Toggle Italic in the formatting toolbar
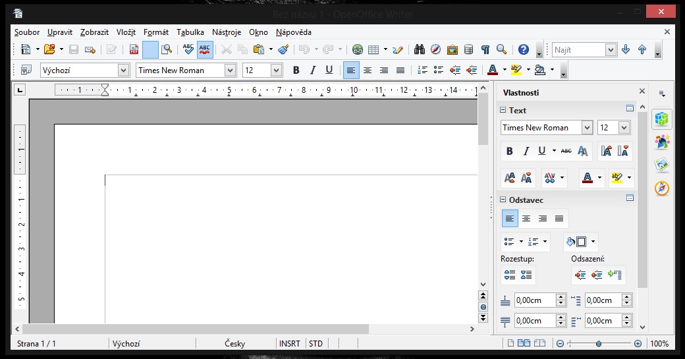The width and height of the screenshot is (685, 359). click(x=312, y=70)
